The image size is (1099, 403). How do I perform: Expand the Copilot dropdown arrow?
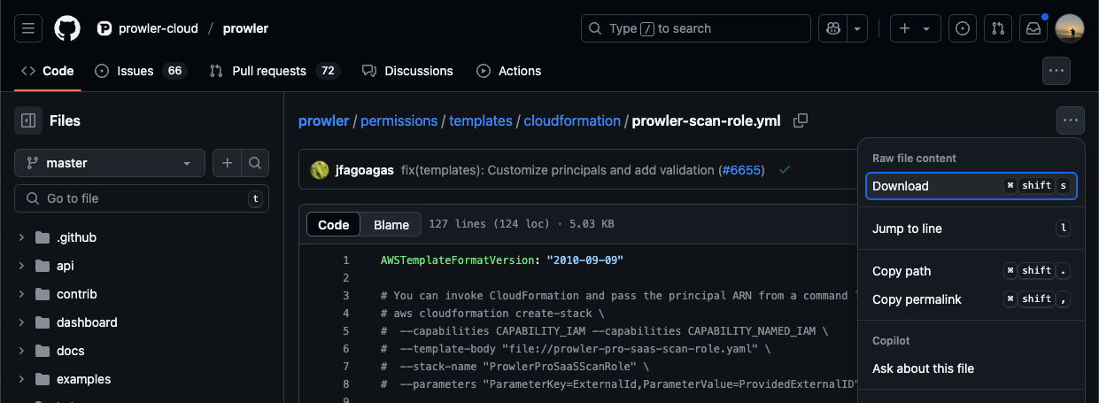(x=857, y=28)
